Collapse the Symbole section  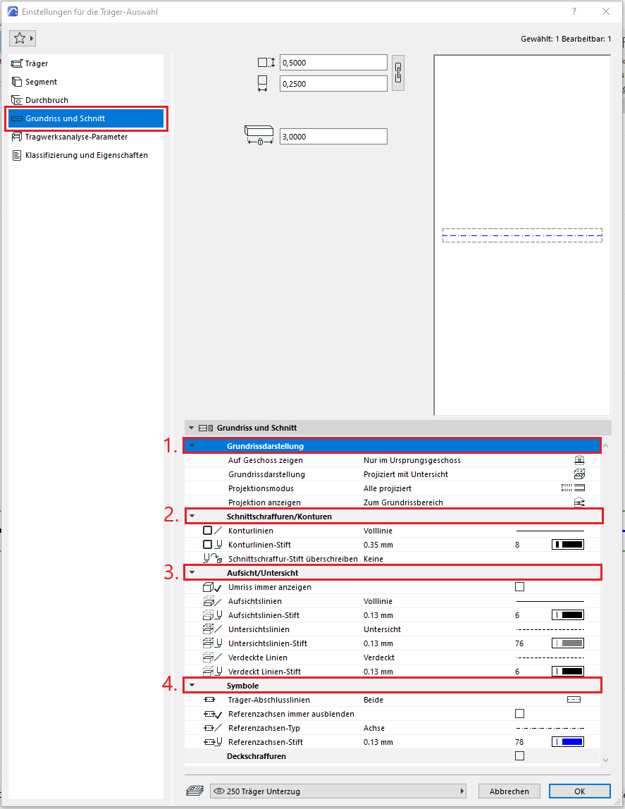pos(192,686)
